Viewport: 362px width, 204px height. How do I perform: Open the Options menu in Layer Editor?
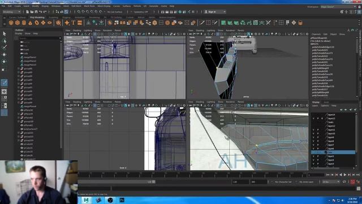(325, 106)
